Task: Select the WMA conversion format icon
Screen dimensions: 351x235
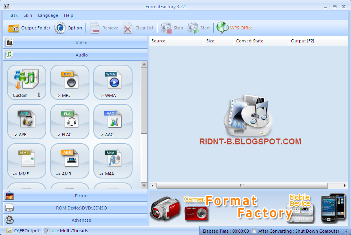Action: pos(113,82)
